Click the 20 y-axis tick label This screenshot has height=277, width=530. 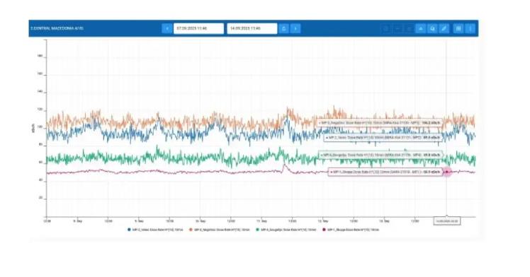41,198
